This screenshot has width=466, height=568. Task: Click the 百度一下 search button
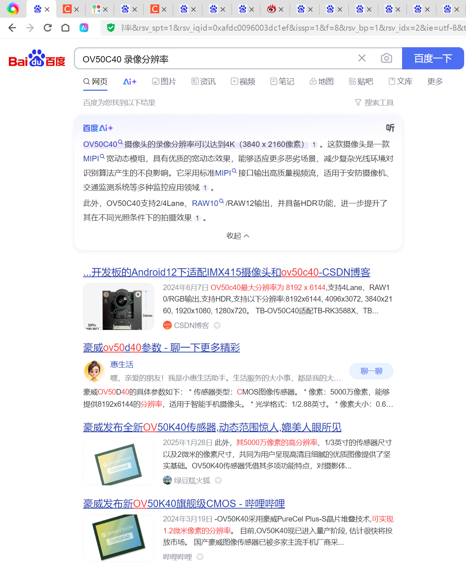(x=433, y=58)
